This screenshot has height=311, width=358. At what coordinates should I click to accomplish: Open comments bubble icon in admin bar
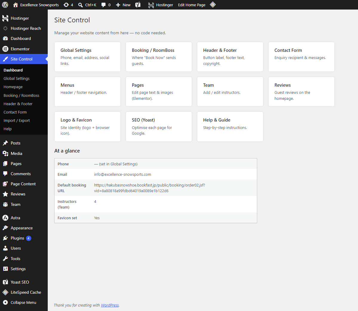tap(104, 5)
